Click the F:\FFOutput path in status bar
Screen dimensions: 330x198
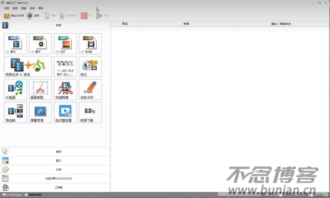coord(14,194)
